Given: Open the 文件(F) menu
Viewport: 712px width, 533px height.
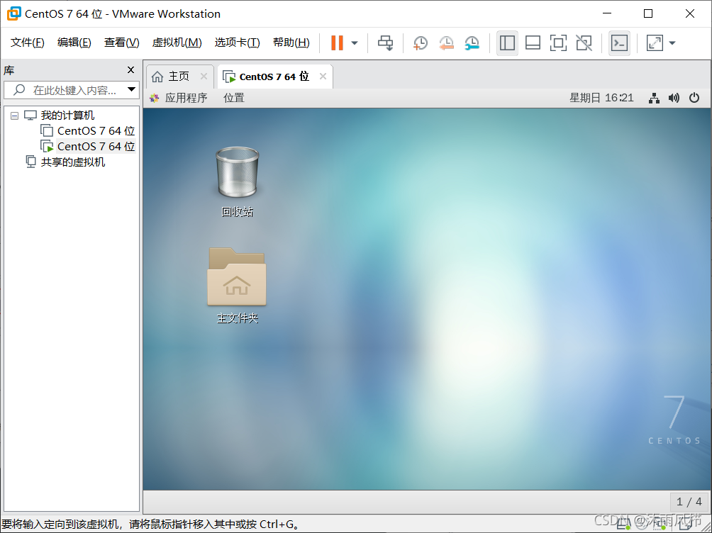Looking at the screenshot, I should (x=27, y=43).
